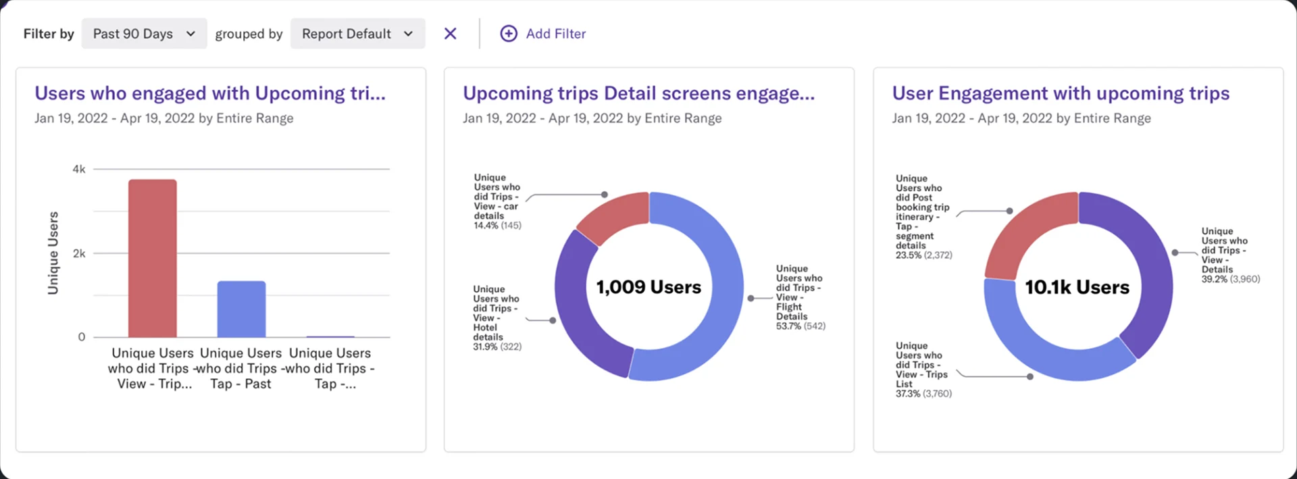Click the X icon to clear filter

[x=450, y=34]
